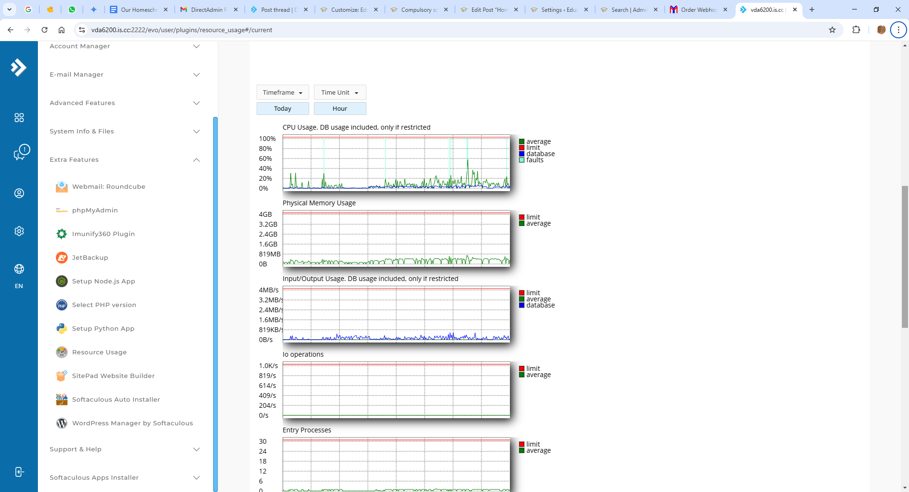
Task: Open the WordPress Manager by Softaculous link
Action: 133,423
